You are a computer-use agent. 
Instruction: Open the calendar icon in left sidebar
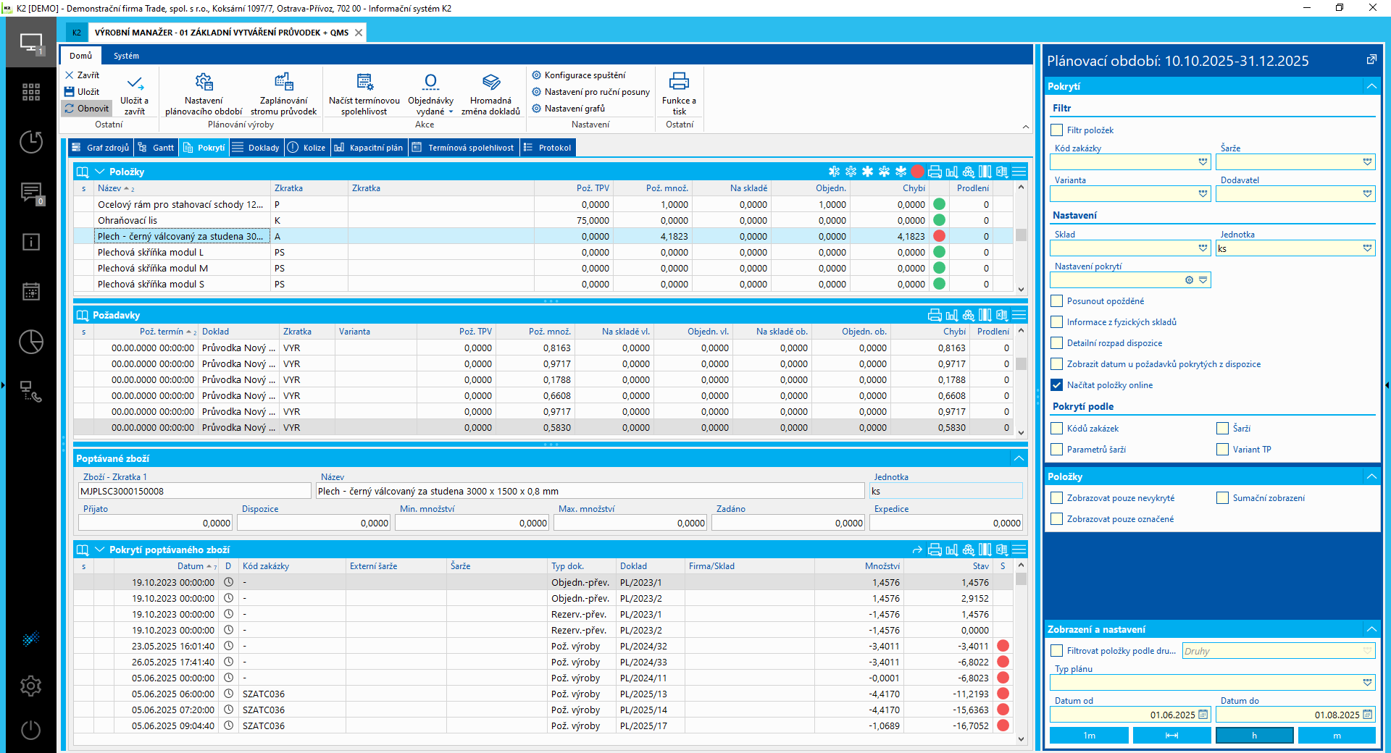tap(31, 292)
